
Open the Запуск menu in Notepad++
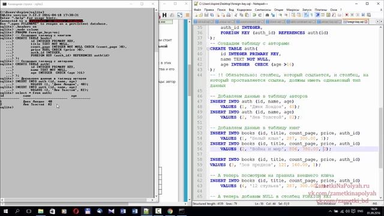tap(307, 10)
